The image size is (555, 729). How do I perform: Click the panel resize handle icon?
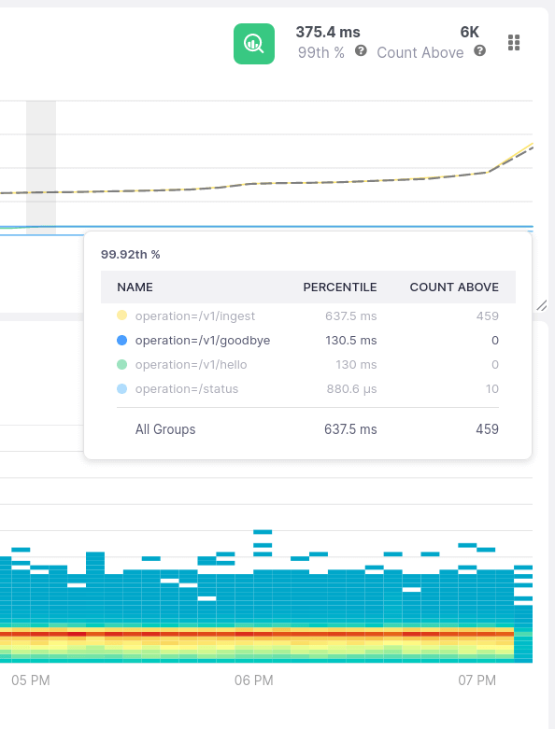click(542, 305)
